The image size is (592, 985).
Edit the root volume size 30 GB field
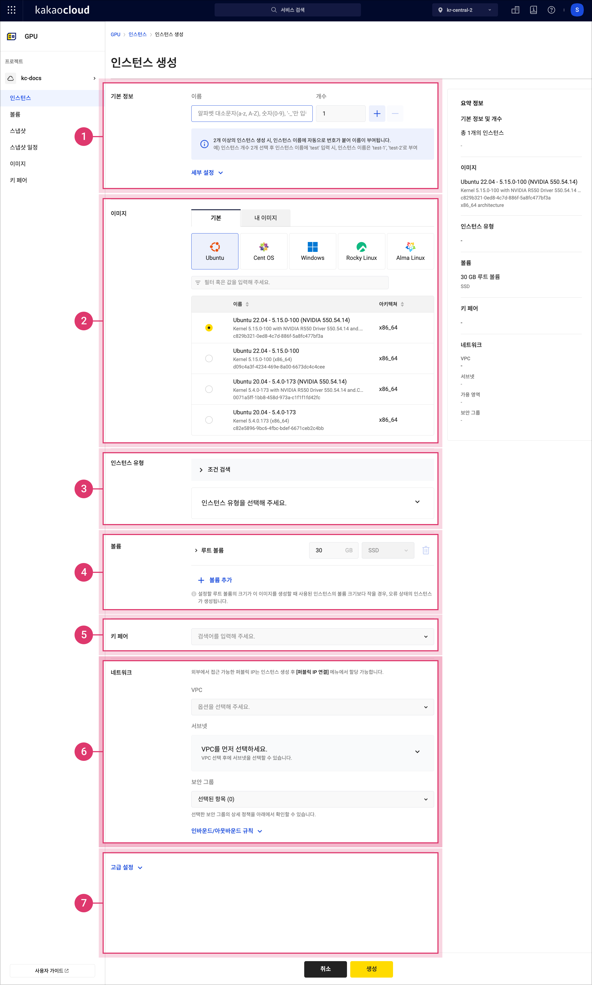(x=334, y=550)
